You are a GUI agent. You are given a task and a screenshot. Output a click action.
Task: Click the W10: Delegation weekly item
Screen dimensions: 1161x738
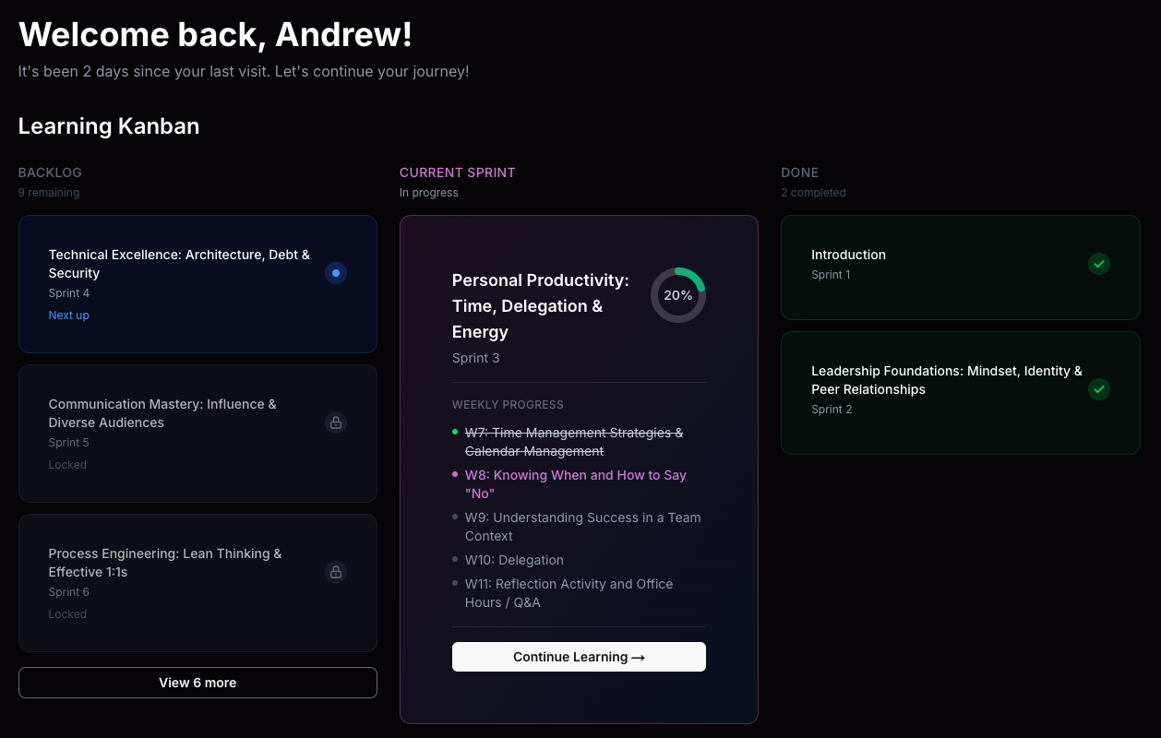coord(514,559)
